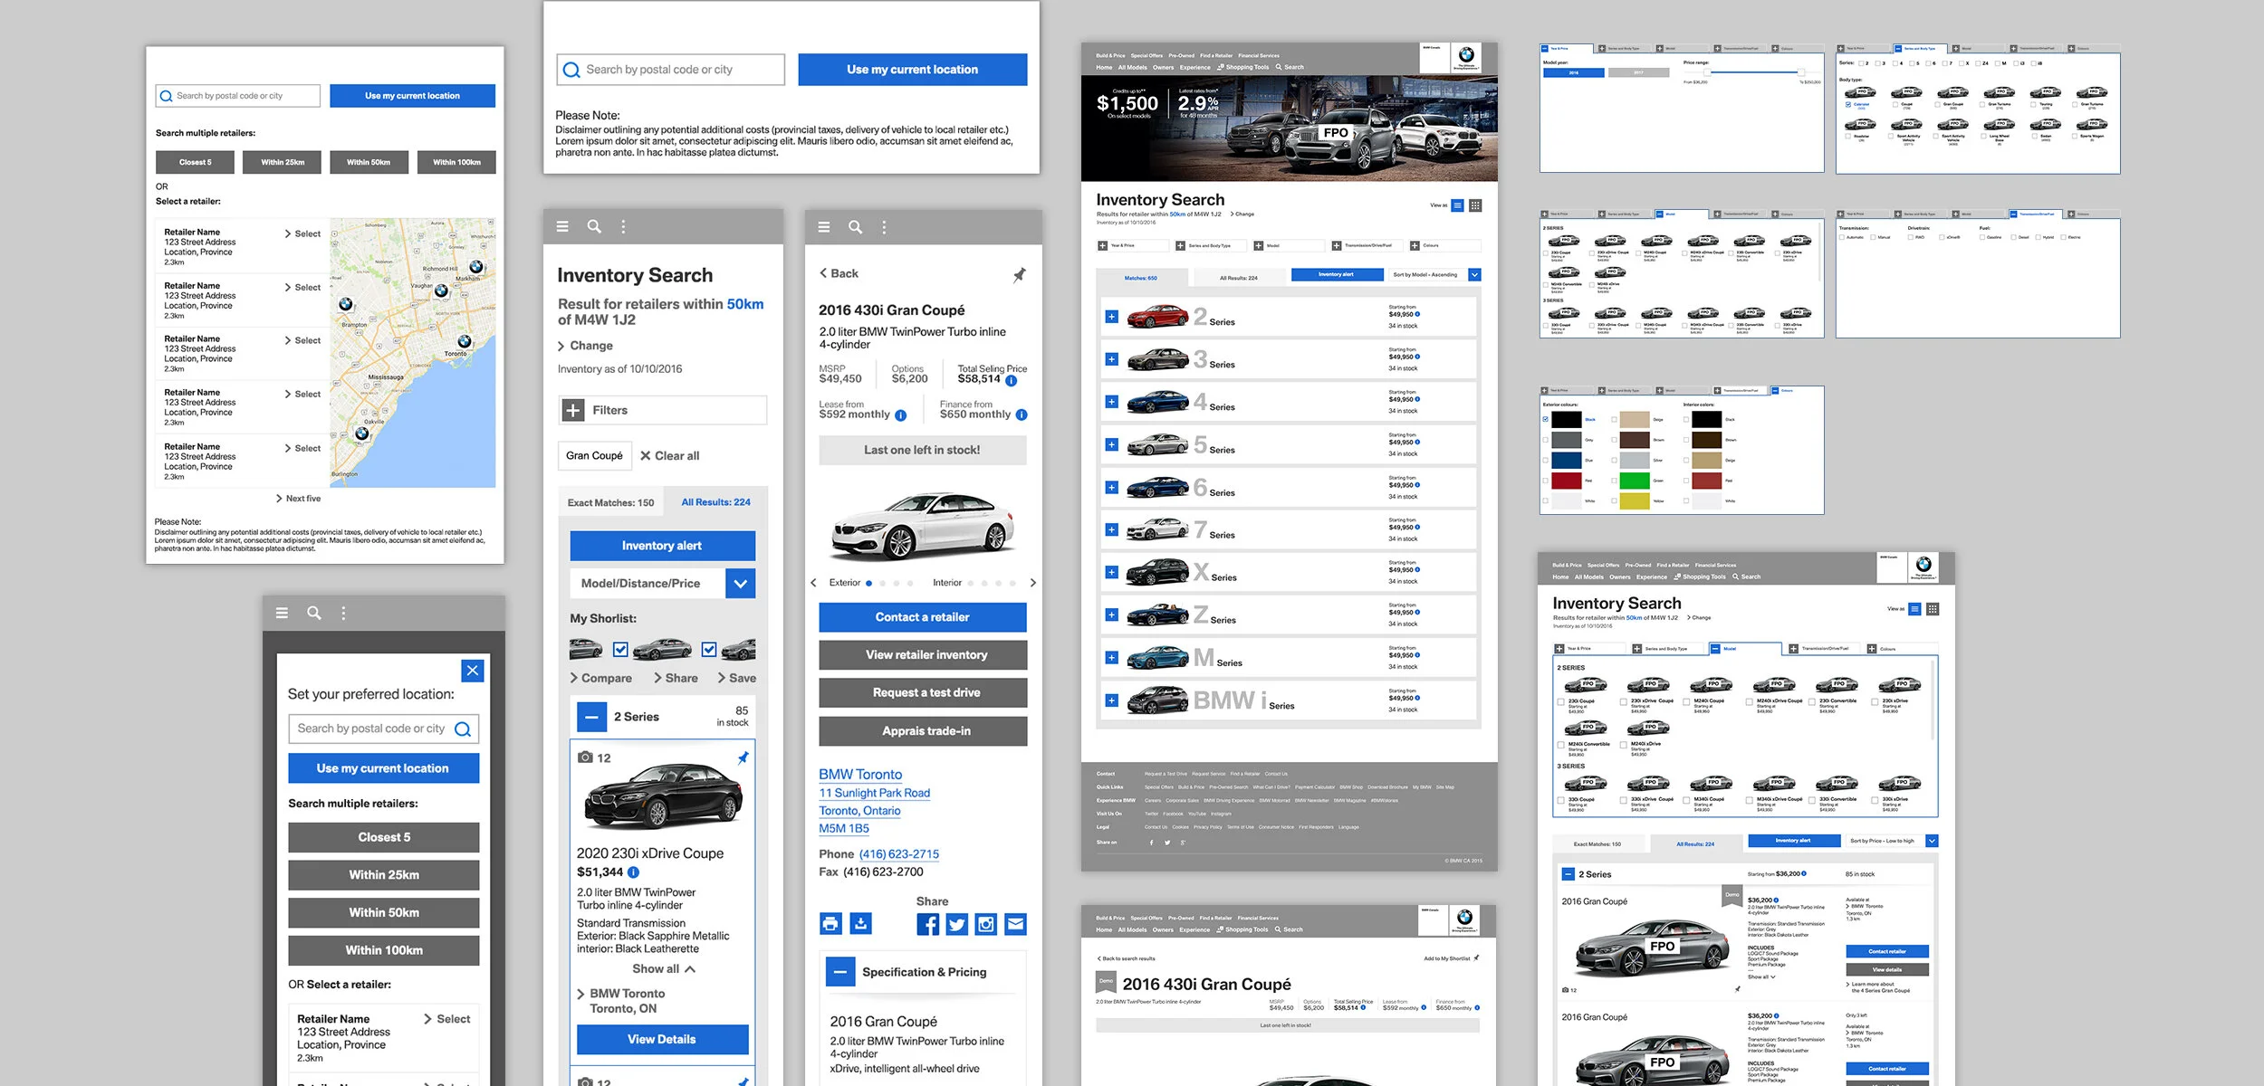Viewport: 2264px width, 1086px height.
Task: Expand the 2 Series row in desktop inventory list
Action: click(x=1111, y=317)
